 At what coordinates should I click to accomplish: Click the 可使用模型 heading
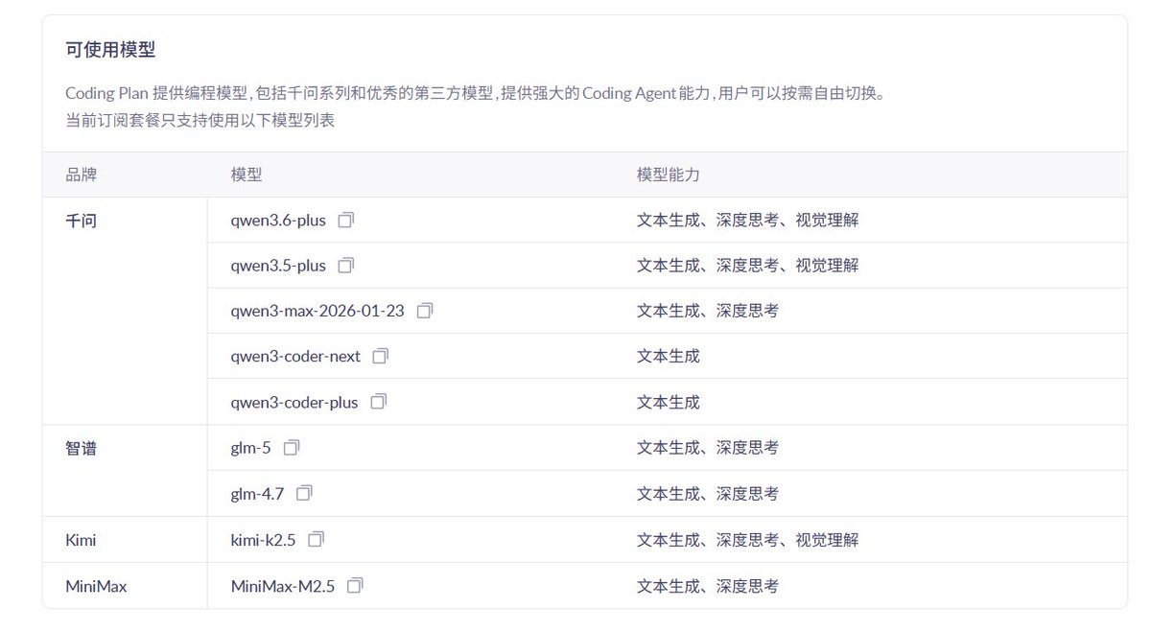110,50
